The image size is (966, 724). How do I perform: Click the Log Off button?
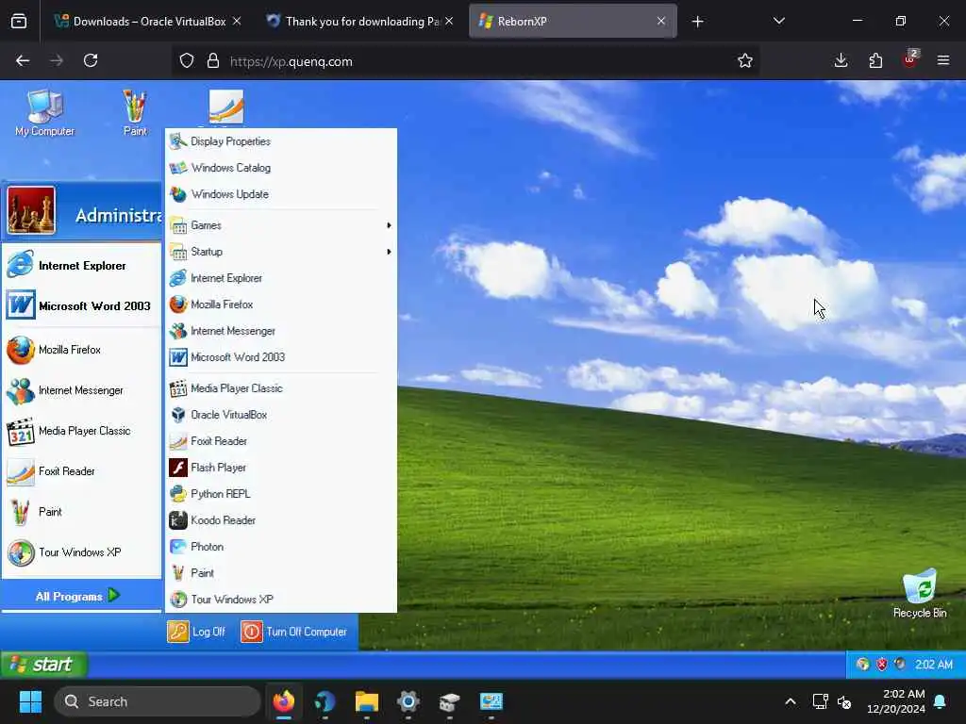tap(197, 632)
